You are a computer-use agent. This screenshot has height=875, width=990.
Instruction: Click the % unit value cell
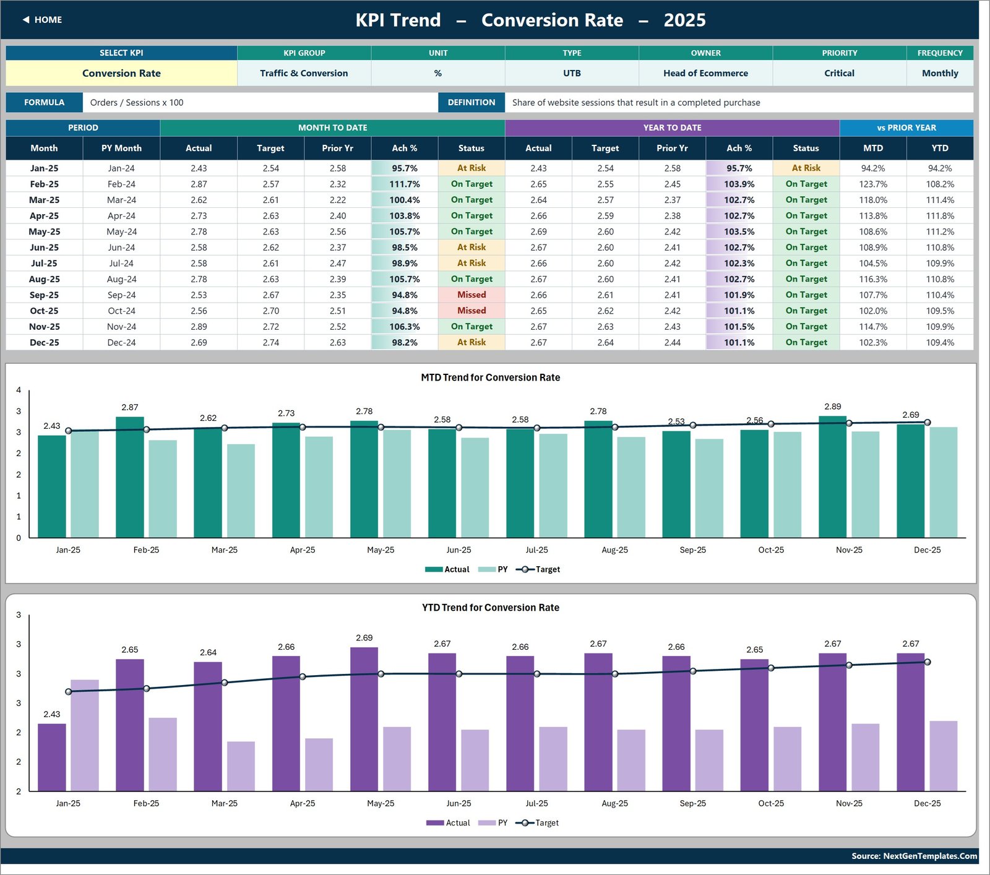pos(438,73)
